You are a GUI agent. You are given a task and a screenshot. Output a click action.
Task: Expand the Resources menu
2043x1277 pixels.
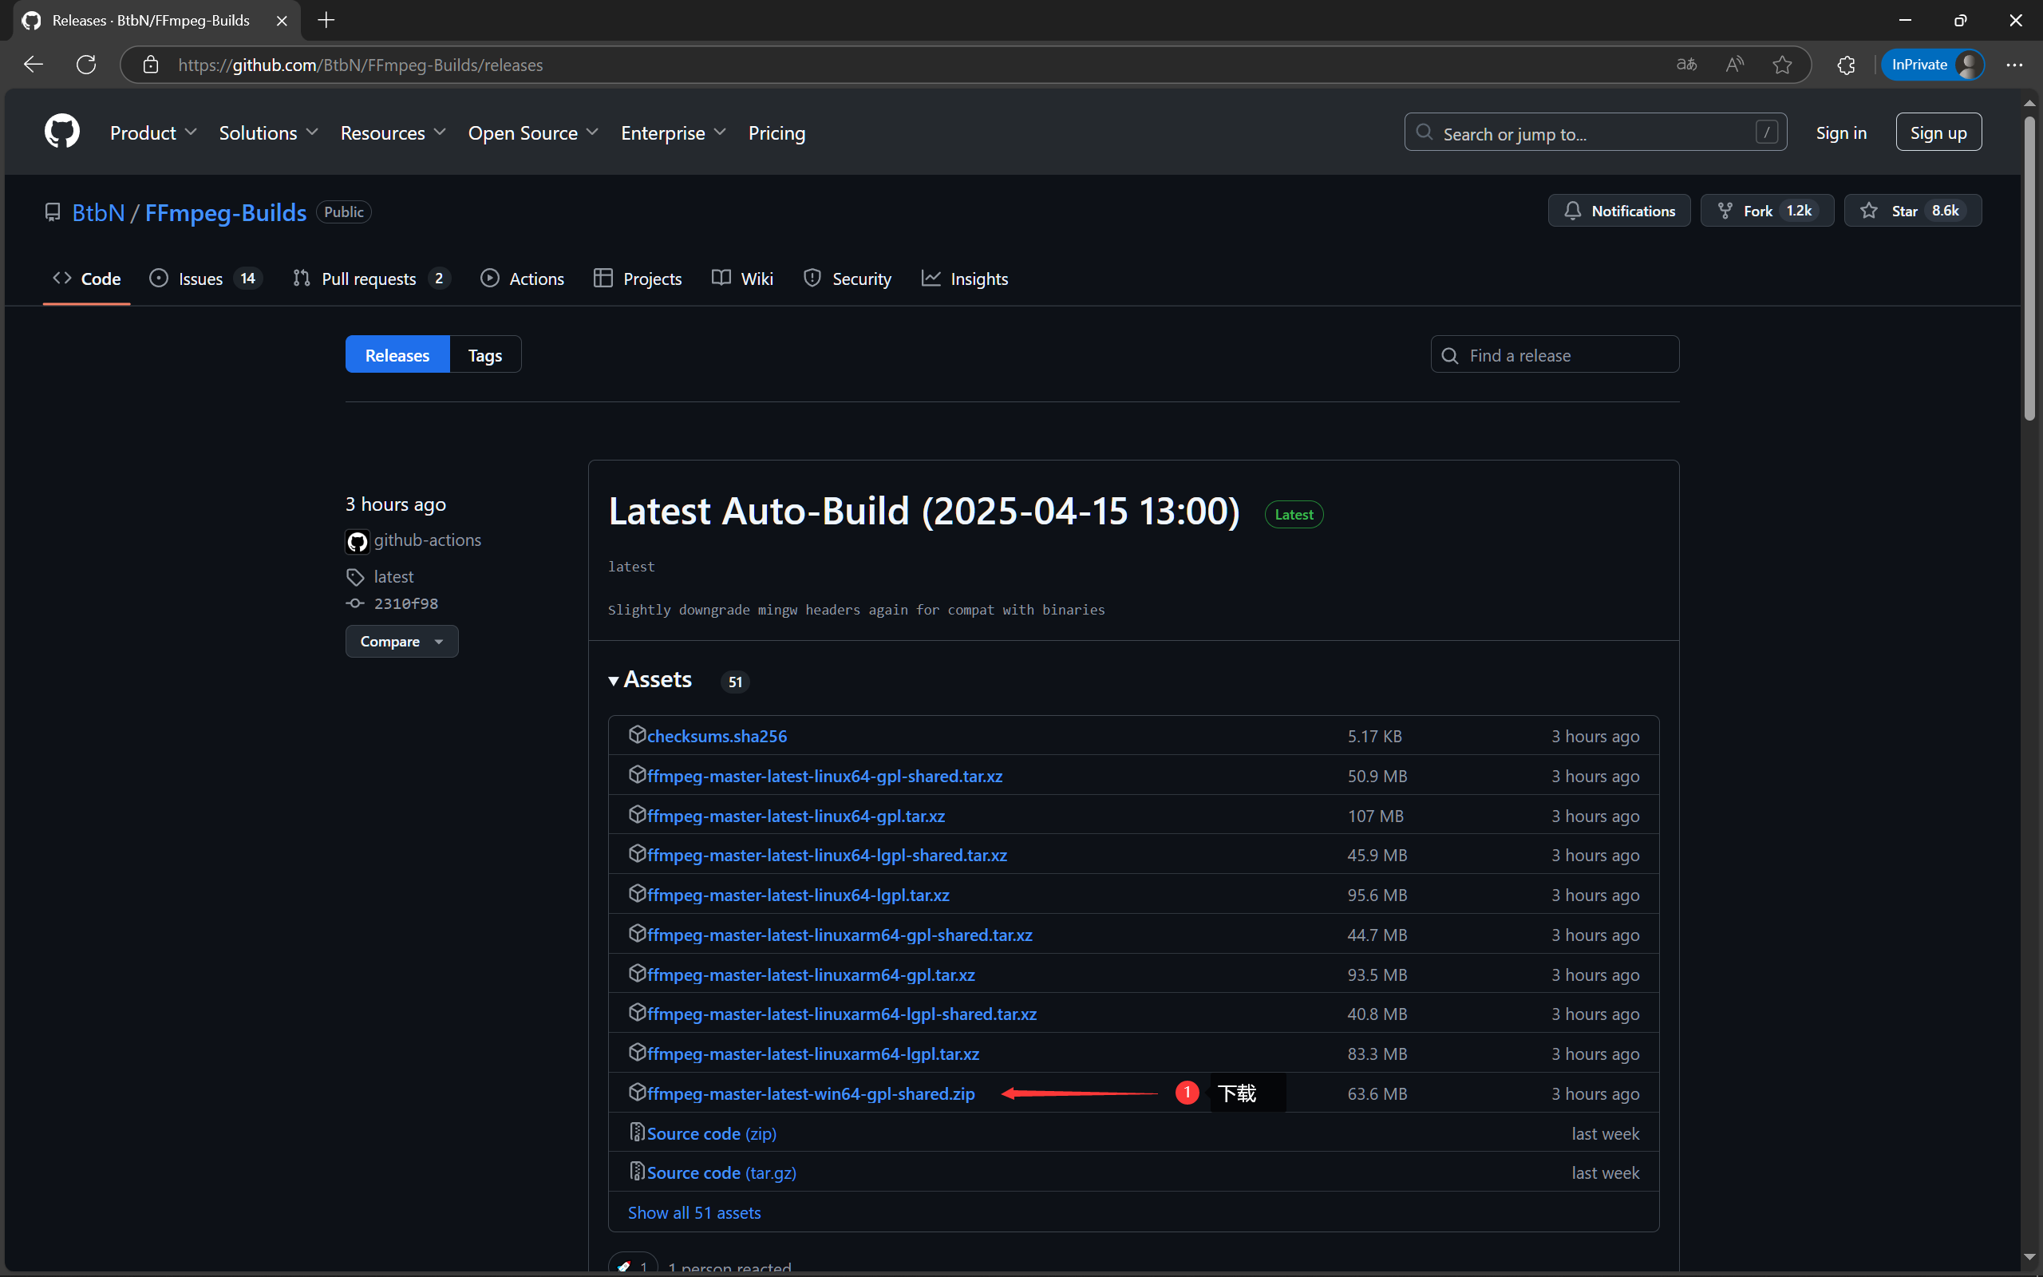click(x=393, y=132)
